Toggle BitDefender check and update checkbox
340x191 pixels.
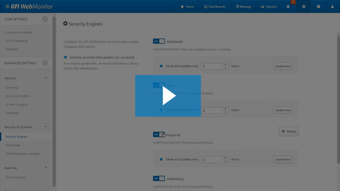click(x=161, y=66)
